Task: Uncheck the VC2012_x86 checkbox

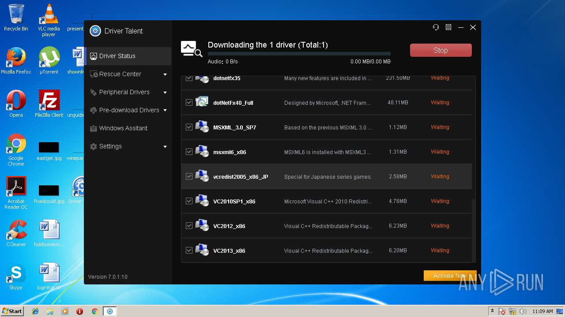Action: (189, 225)
